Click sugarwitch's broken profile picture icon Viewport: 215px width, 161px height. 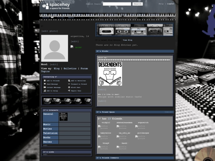137,126
